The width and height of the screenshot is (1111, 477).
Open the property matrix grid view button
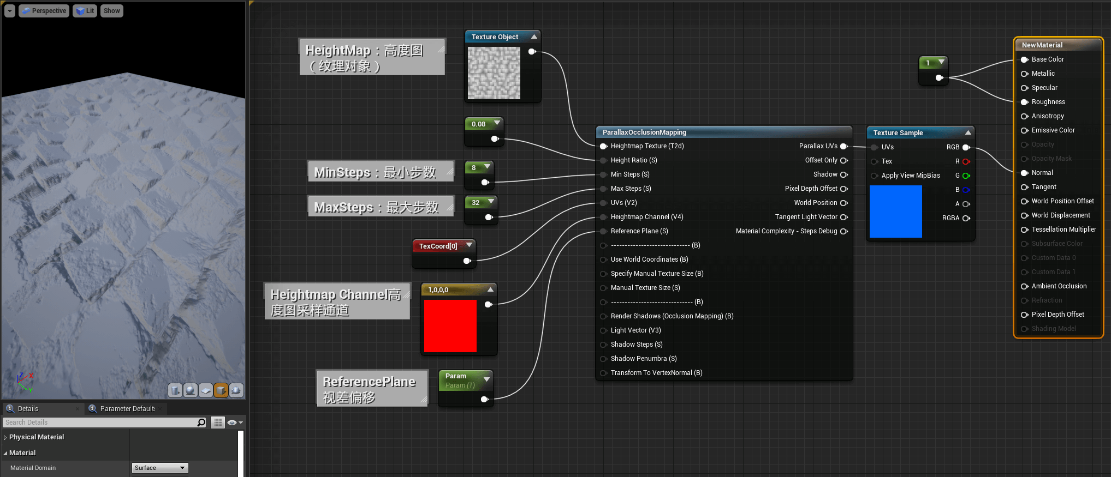[x=218, y=422]
